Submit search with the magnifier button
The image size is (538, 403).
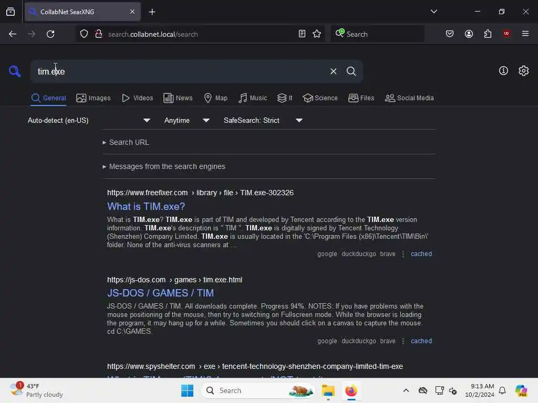coord(351,71)
